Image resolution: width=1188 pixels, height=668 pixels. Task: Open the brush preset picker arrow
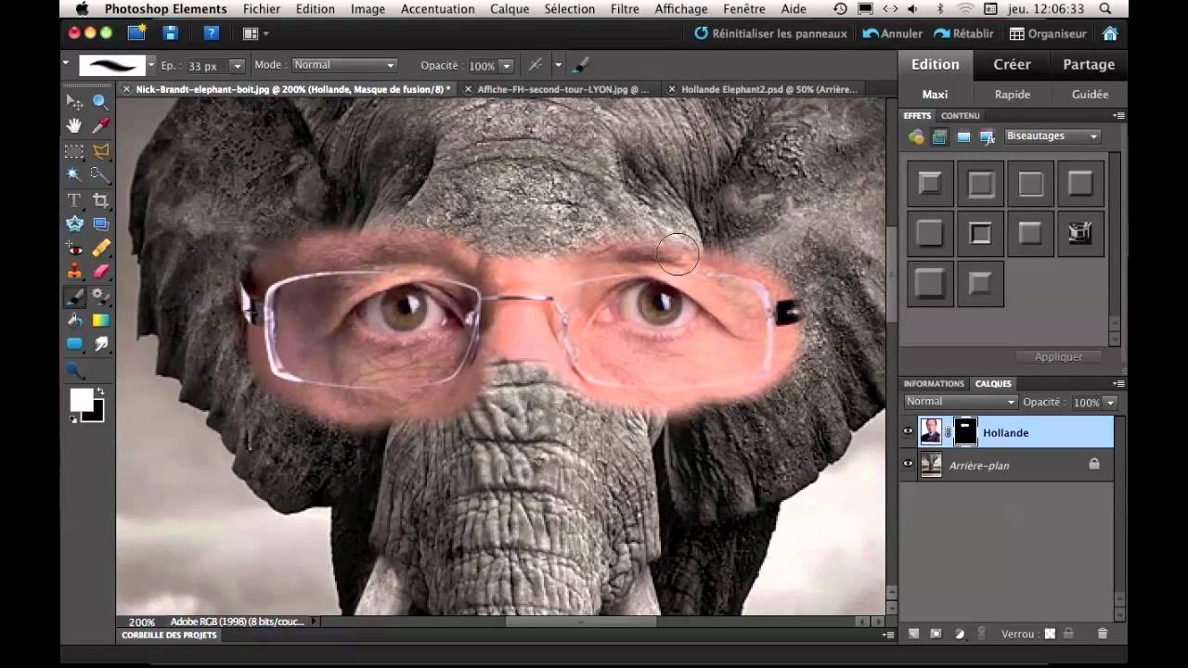(x=151, y=65)
